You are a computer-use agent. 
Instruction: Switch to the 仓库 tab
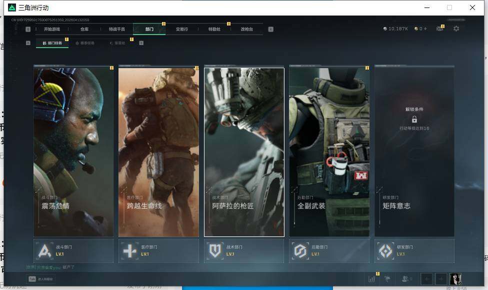tap(84, 30)
